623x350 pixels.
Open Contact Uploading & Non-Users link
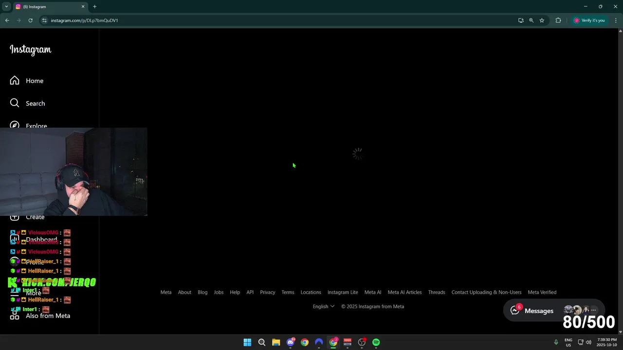click(x=486, y=292)
